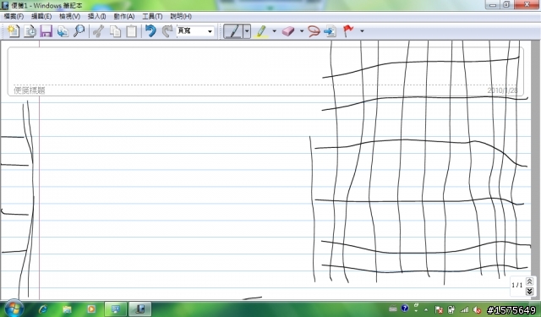Expand the Highlighter options arrow

(x=274, y=31)
